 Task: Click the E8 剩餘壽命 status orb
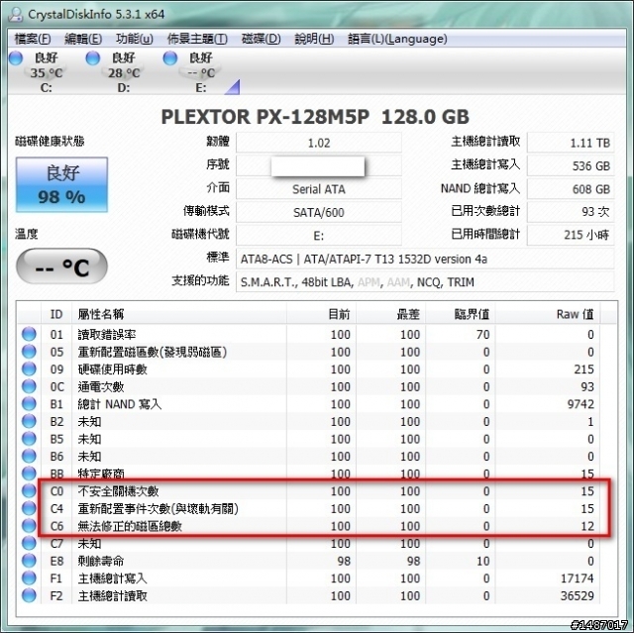pyautogui.click(x=29, y=561)
